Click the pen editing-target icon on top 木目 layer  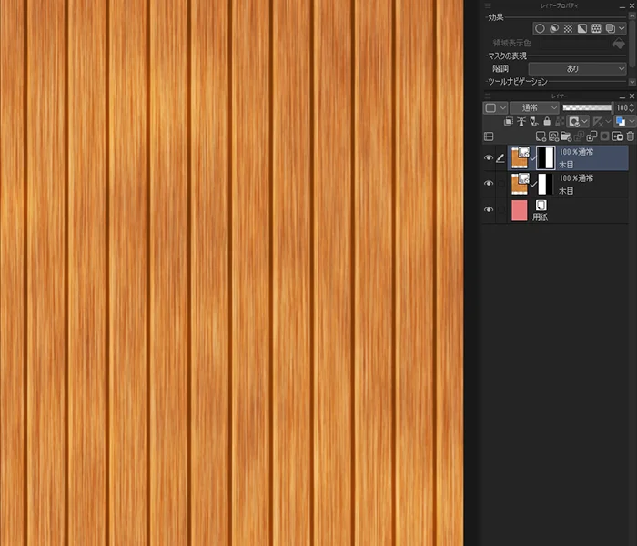click(500, 158)
